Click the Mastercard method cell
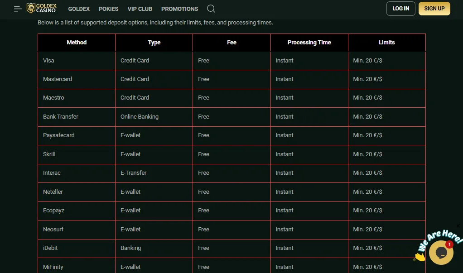Screen dimensions: 463x273 pos(77,79)
